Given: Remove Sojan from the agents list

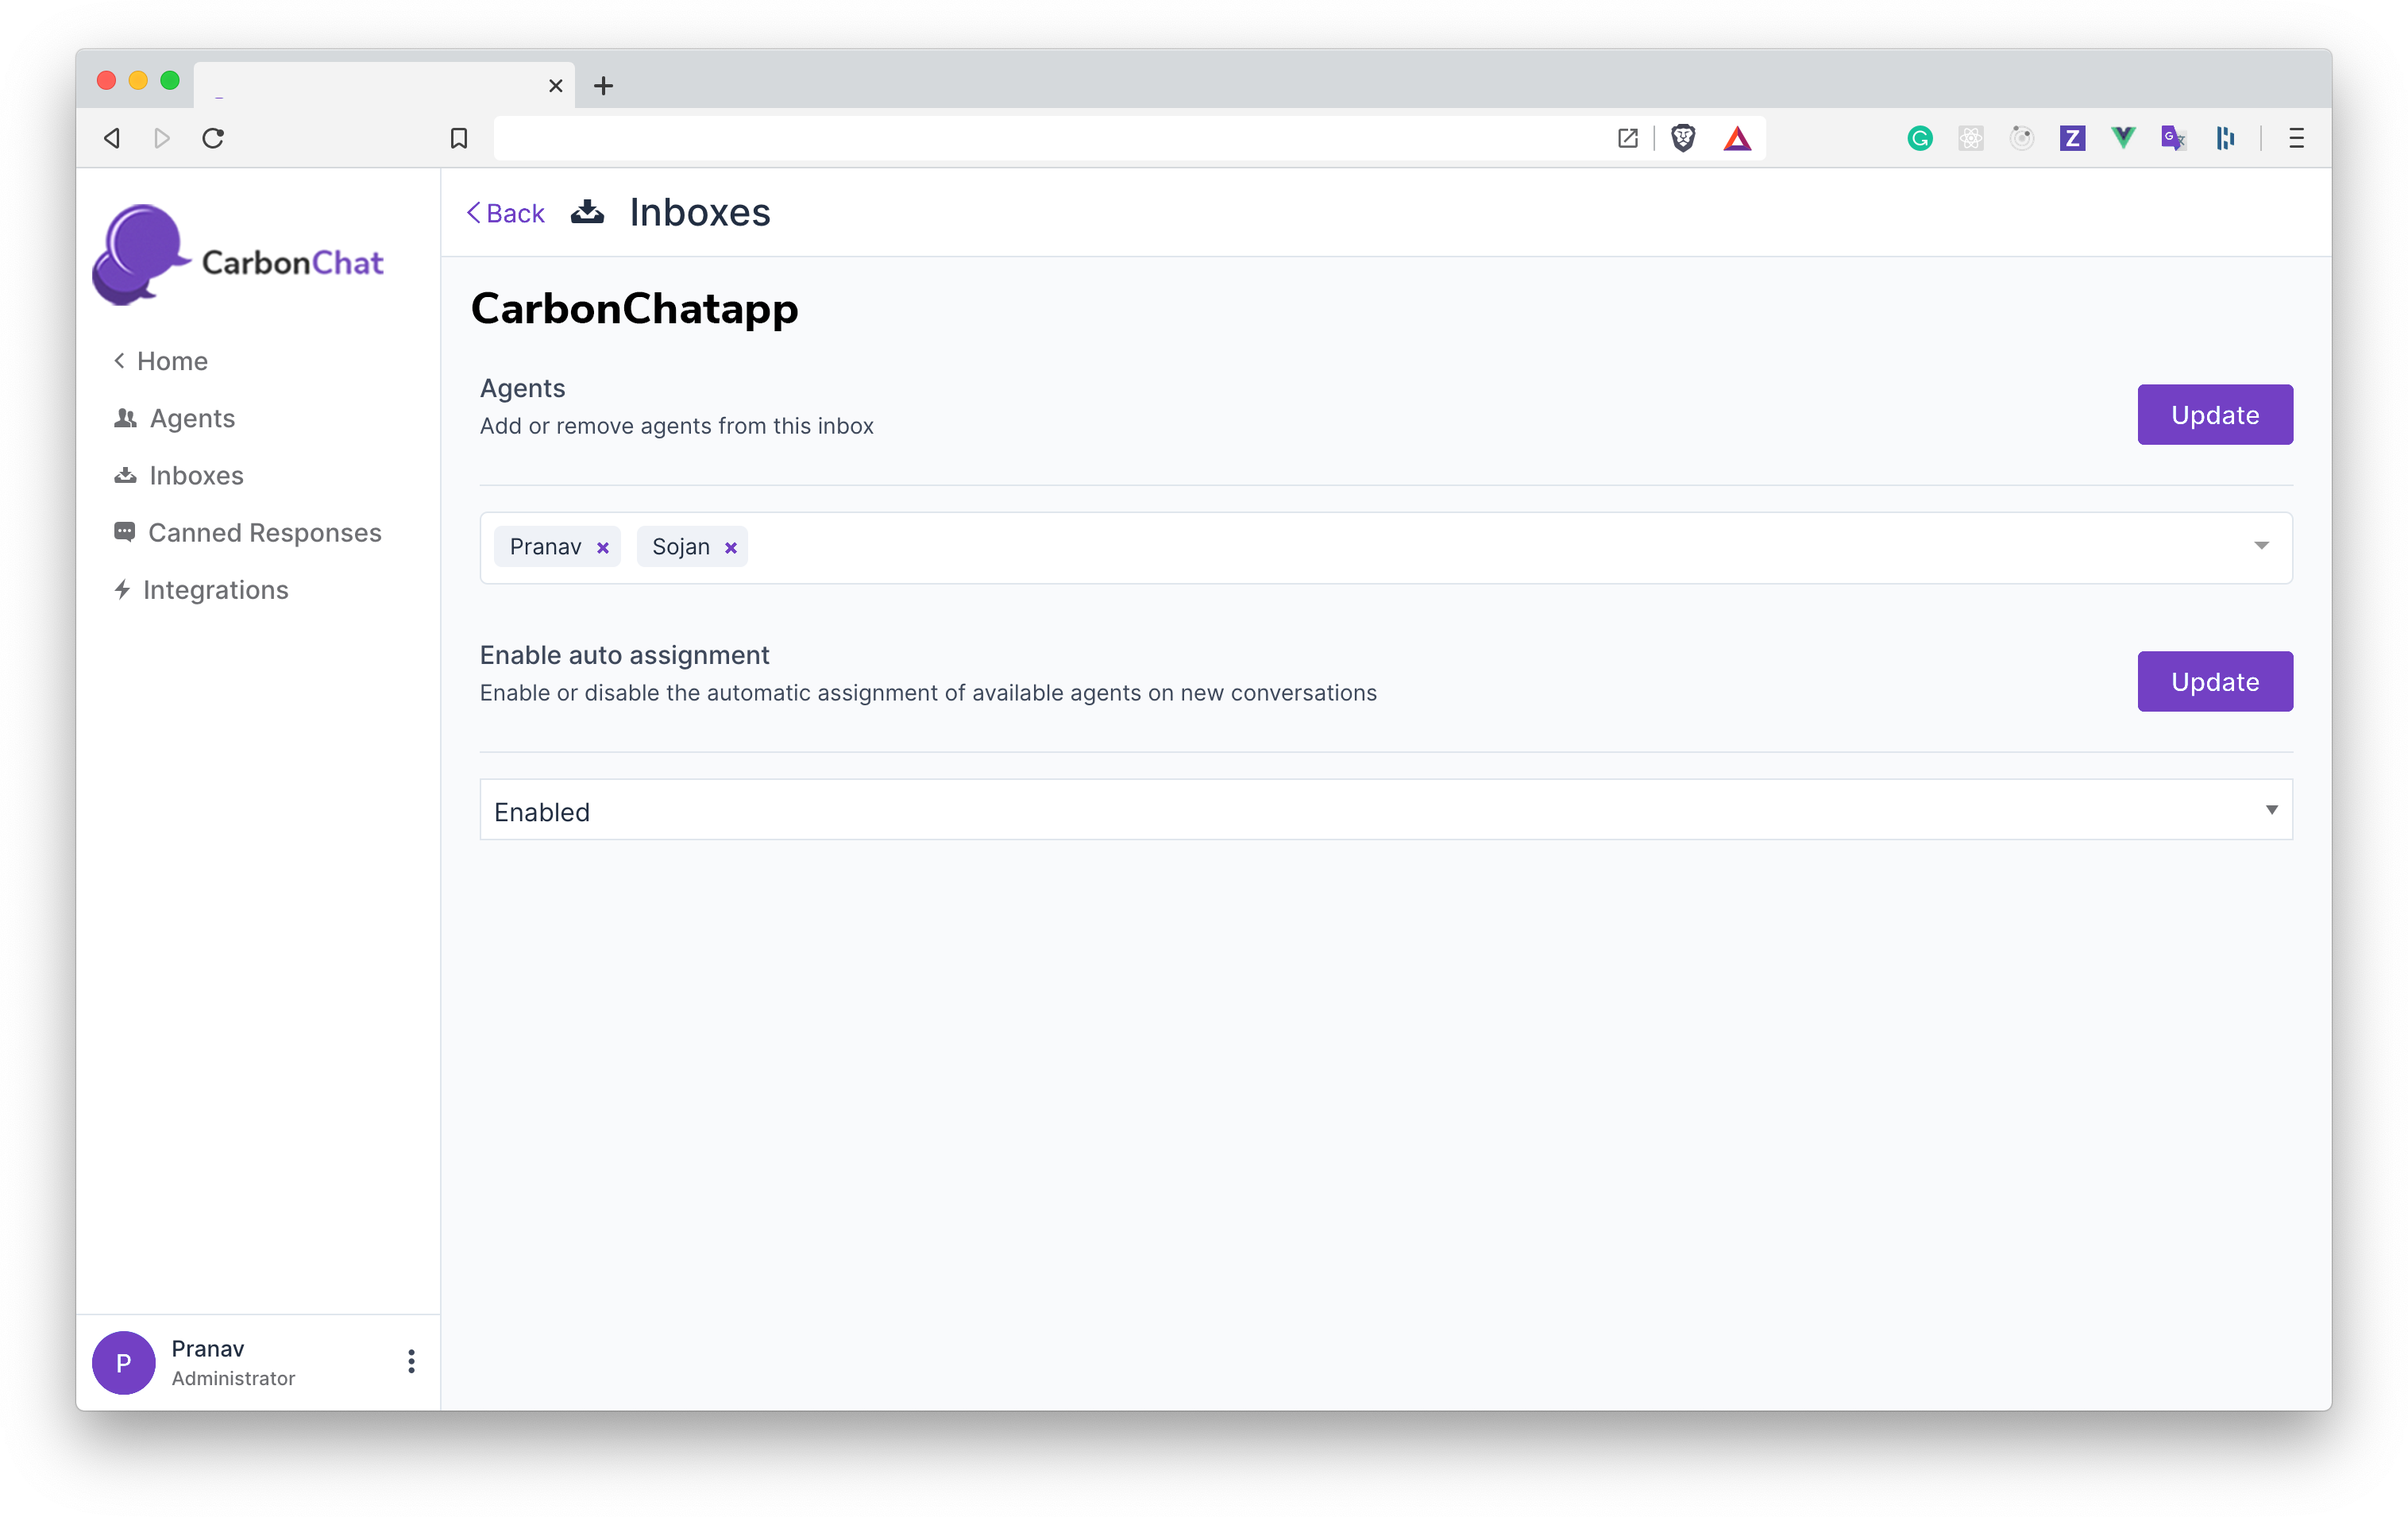Looking at the screenshot, I should point(731,548).
